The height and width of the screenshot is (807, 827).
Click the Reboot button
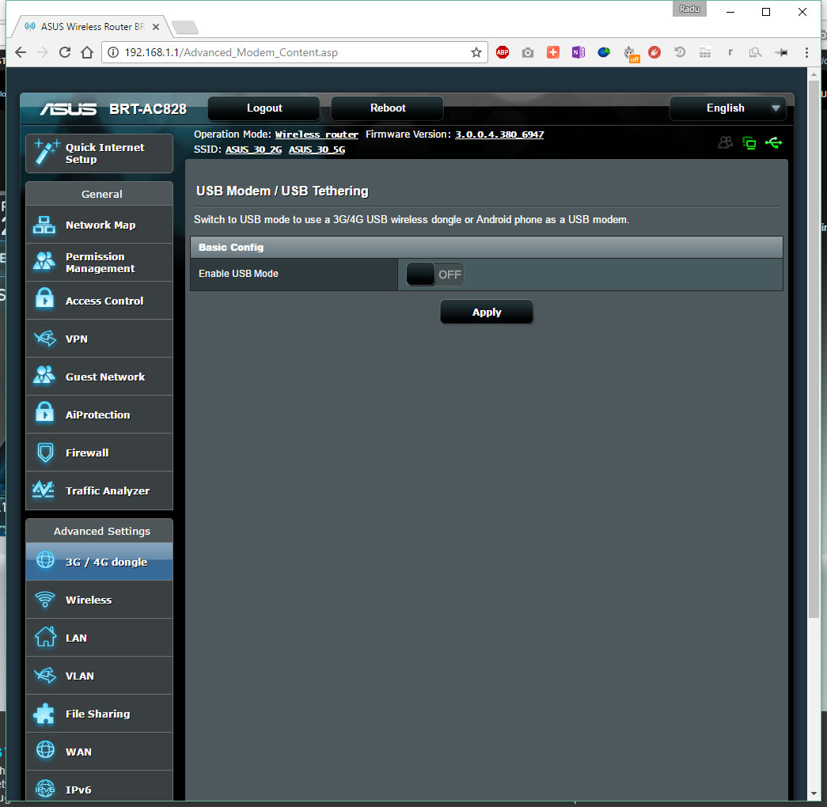tap(387, 108)
